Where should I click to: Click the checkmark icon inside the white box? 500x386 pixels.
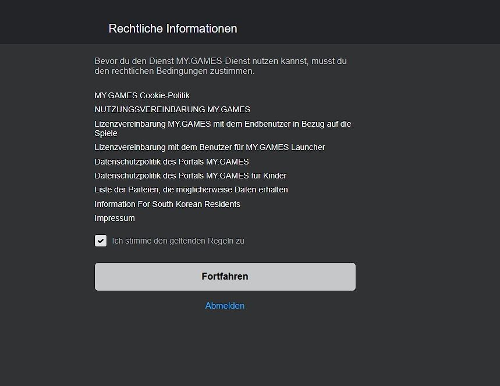pos(101,241)
